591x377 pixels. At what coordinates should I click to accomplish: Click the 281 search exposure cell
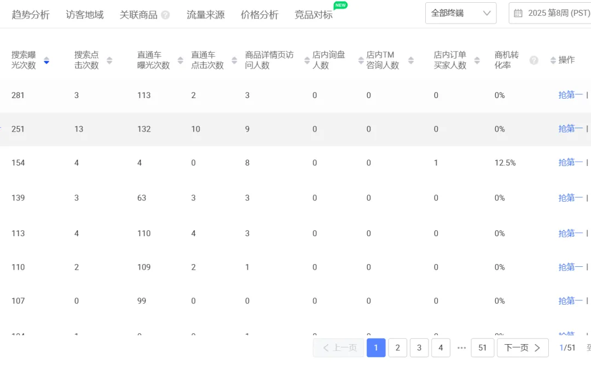[18, 95]
